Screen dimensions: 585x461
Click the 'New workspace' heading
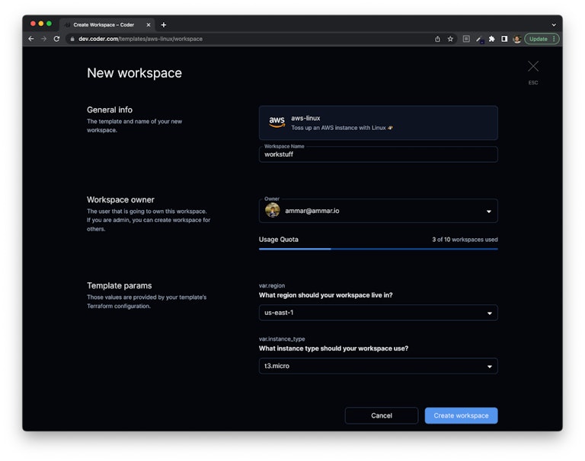[x=134, y=73]
